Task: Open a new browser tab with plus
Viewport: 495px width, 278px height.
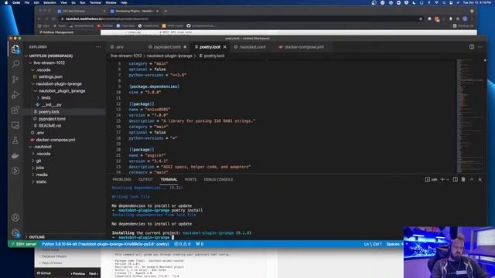Action: pos(166,11)
